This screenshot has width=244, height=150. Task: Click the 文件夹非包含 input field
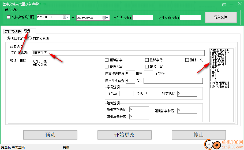[190, 18]
